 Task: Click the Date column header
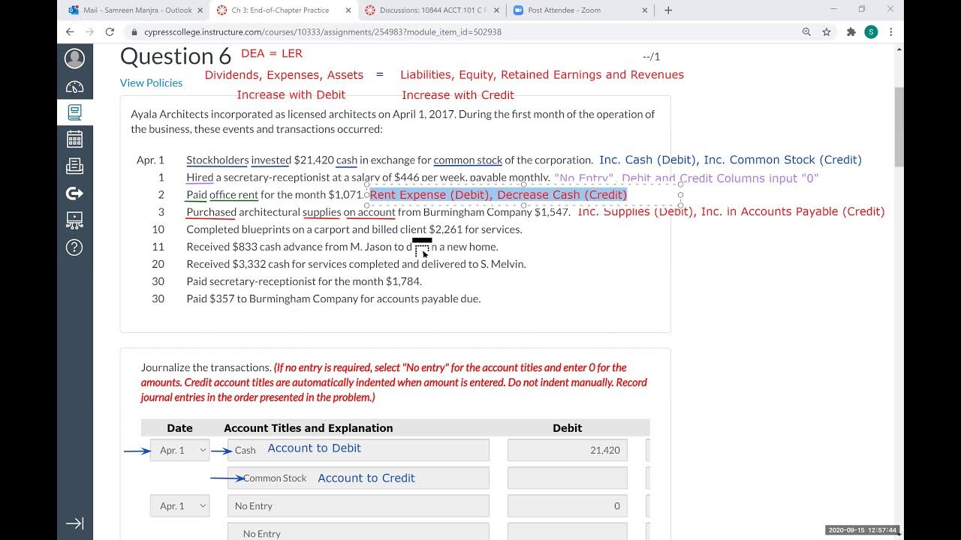click(179, 428)
